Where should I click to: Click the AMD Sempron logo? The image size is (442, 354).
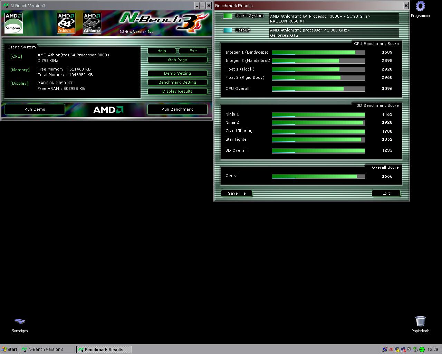(14, 23)
